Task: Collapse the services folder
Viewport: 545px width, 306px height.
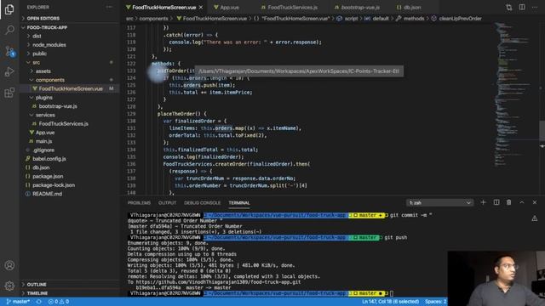Action: tap(45, 115)
